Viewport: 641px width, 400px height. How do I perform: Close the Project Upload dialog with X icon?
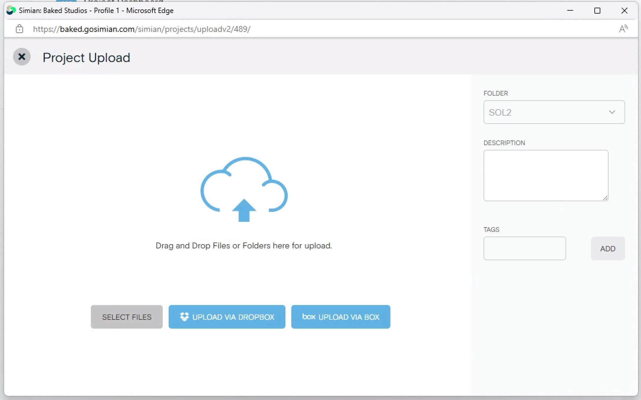(x=22, y=57)
